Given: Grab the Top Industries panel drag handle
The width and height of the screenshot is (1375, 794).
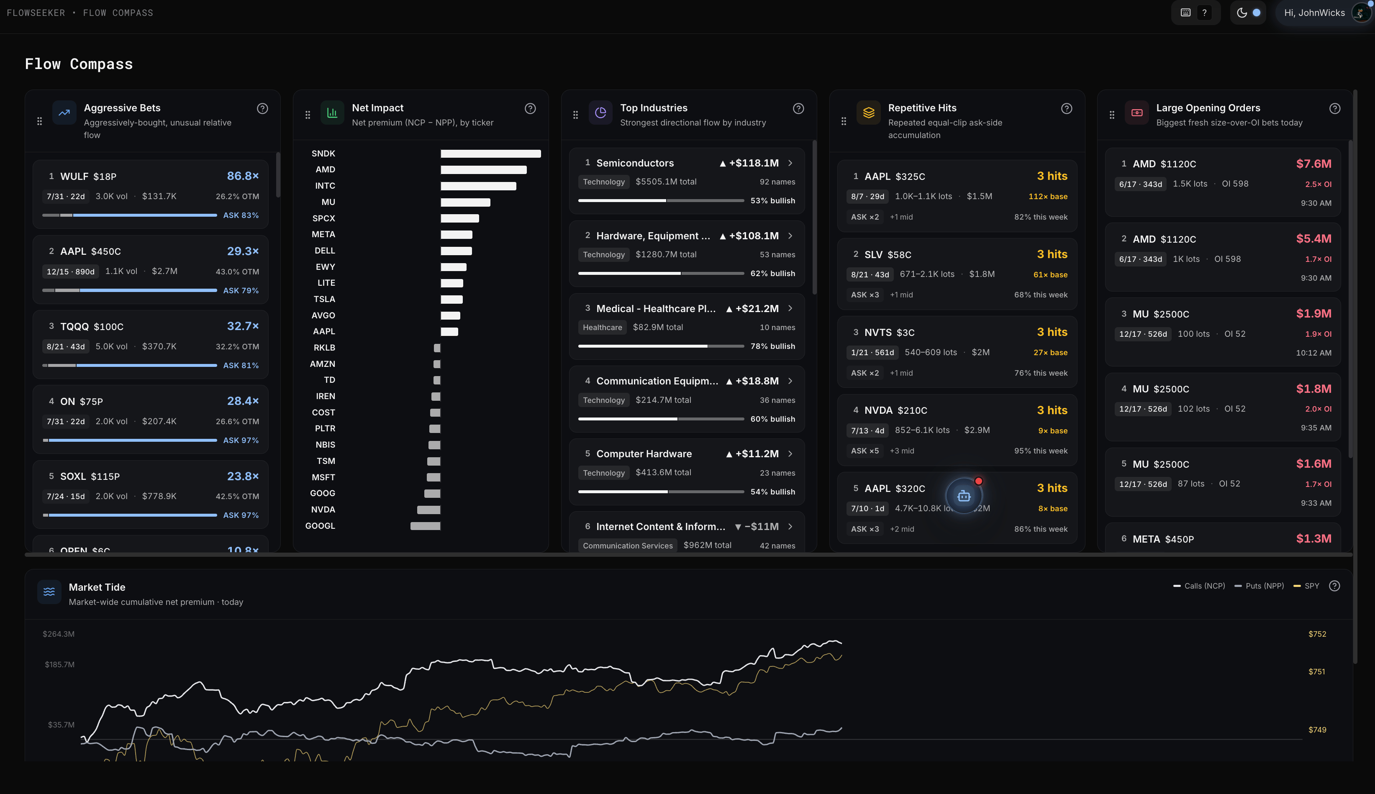Looking at the screenshot, I should point(575,115).
